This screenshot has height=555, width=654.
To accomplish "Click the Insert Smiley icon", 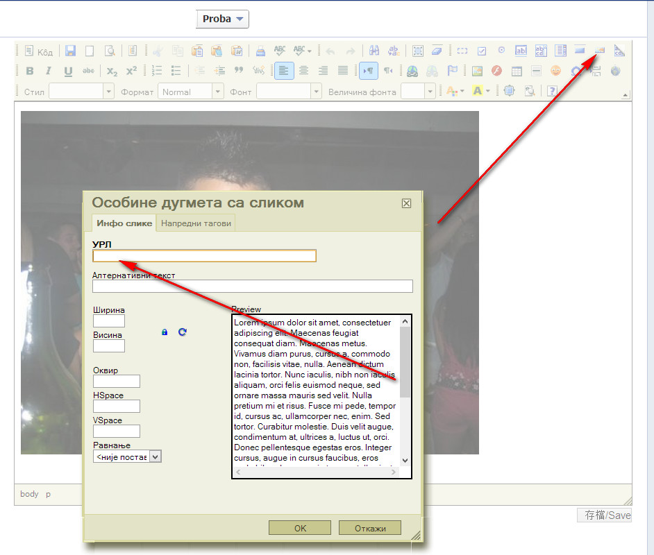I will click(x=555, y=71).
